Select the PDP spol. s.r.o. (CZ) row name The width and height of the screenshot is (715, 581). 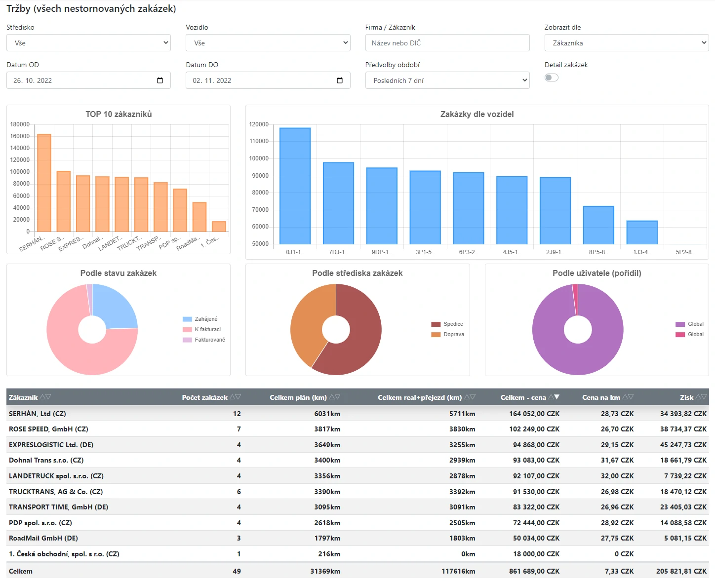click(x=40, y=523)
